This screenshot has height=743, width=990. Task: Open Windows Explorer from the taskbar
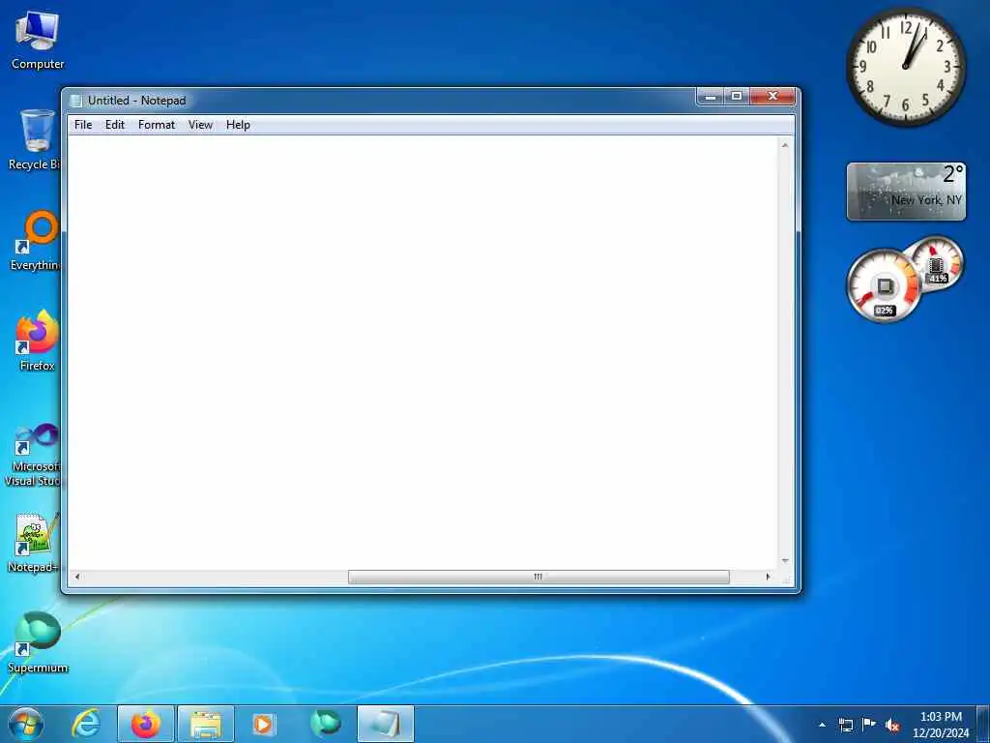tap(206, 724)
